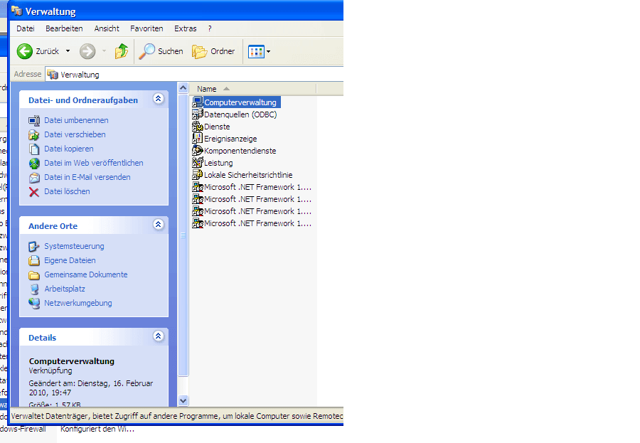640x443 pixels.
Task: Click the task pane vertical scrollbar thumb
Action: (183, 235)
